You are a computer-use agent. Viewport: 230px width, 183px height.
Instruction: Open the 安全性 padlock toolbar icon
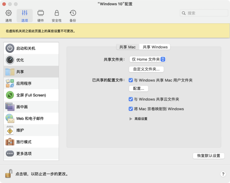point(57,13)
